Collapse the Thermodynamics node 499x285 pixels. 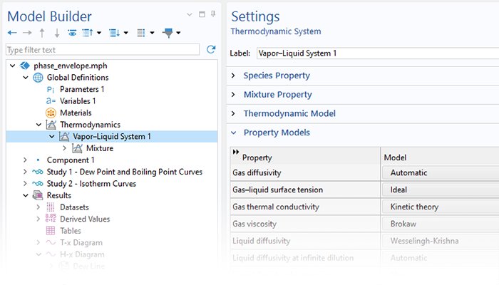(x=38, y=125)
